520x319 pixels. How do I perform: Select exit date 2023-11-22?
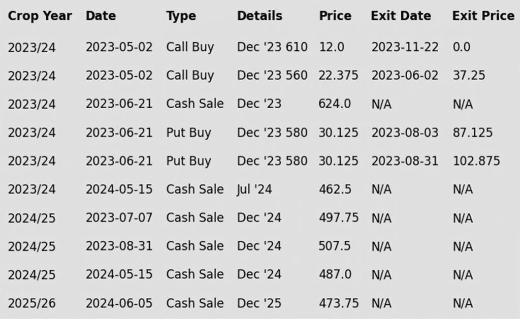(x=405, y=47)
